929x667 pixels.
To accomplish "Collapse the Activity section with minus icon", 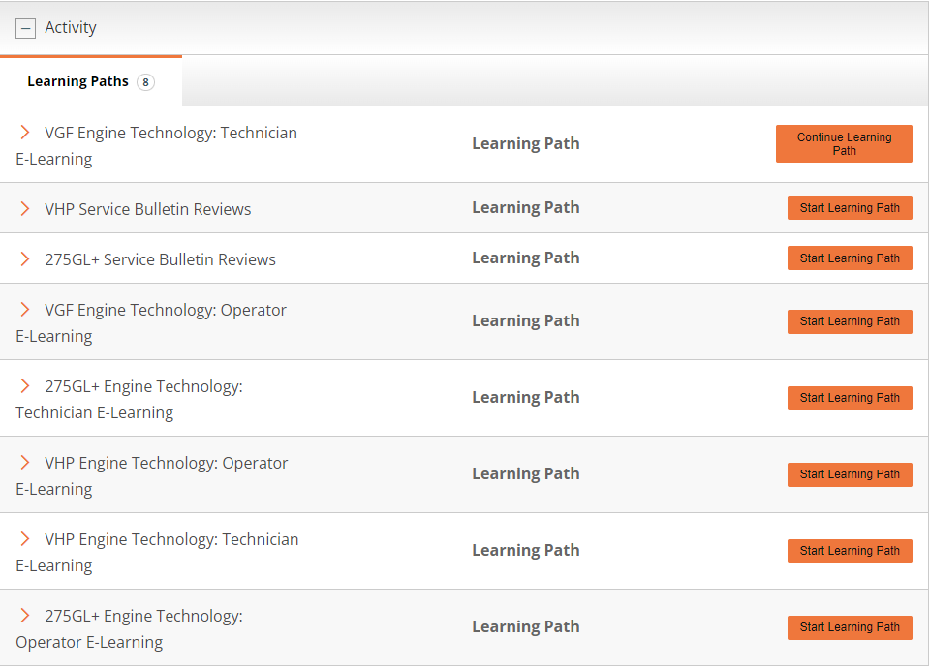I will point(25,28).
